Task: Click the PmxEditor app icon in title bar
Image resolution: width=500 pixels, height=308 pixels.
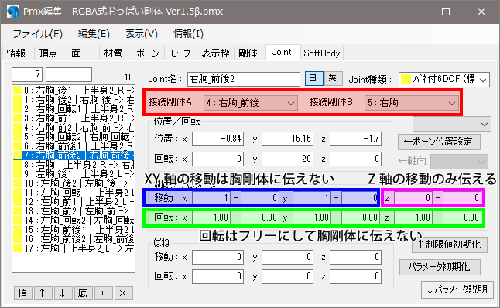Action: 13,12
